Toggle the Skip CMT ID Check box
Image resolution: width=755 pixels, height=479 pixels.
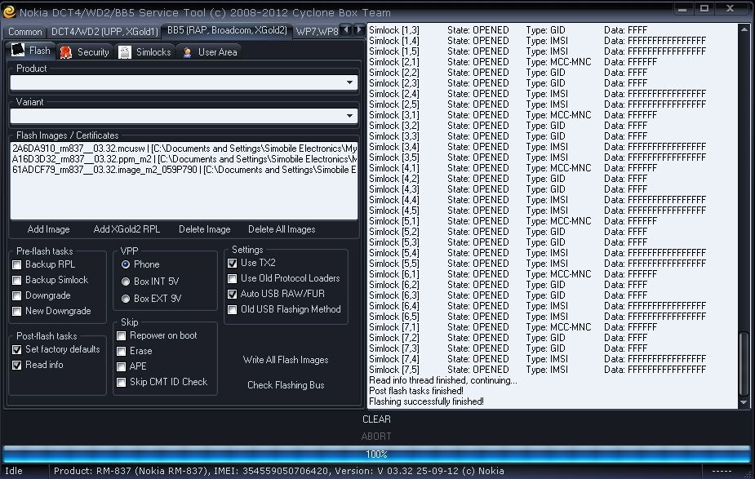coord(122,382)
